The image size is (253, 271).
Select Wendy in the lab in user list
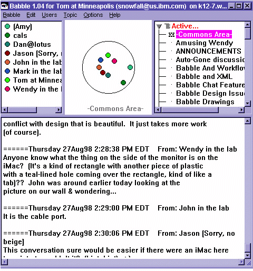coord(37,89)
